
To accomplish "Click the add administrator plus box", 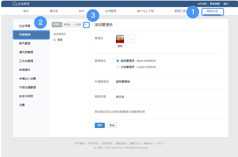I will click(x=132, y=39).
